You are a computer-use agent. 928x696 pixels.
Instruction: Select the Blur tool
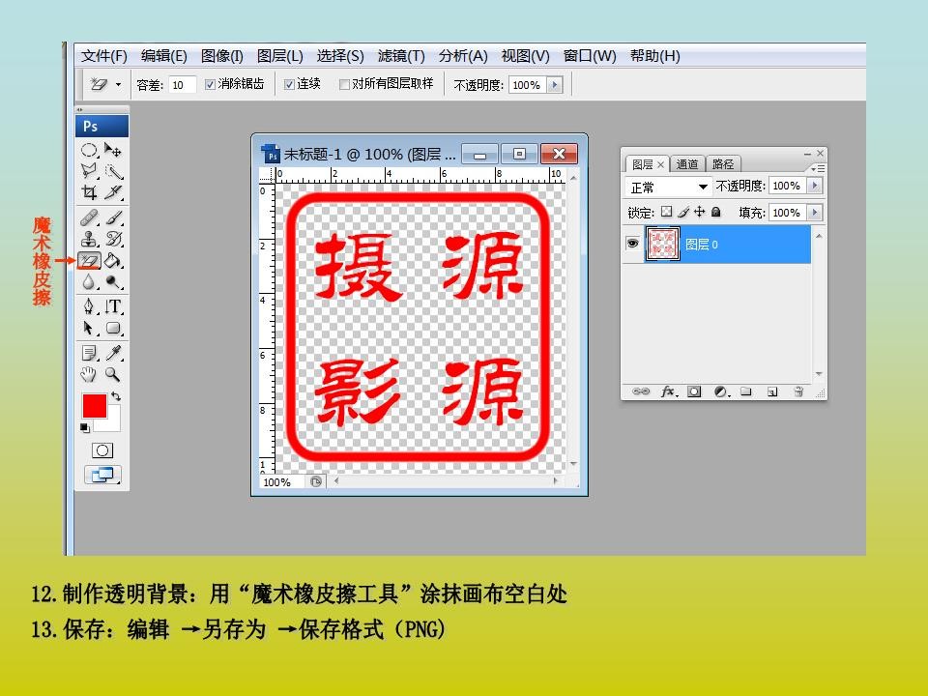[x=89, y=281]
